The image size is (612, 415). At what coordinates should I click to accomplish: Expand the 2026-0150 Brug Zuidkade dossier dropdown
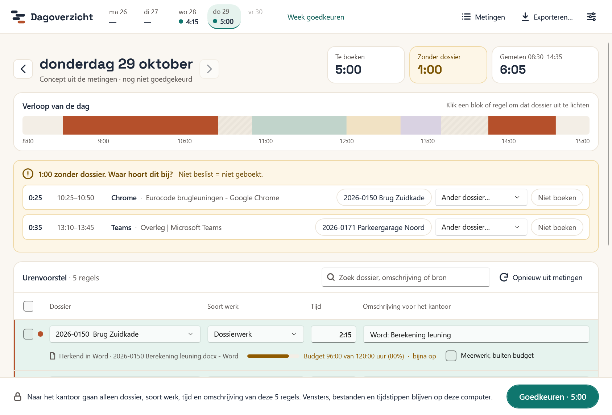pos(125,334)
